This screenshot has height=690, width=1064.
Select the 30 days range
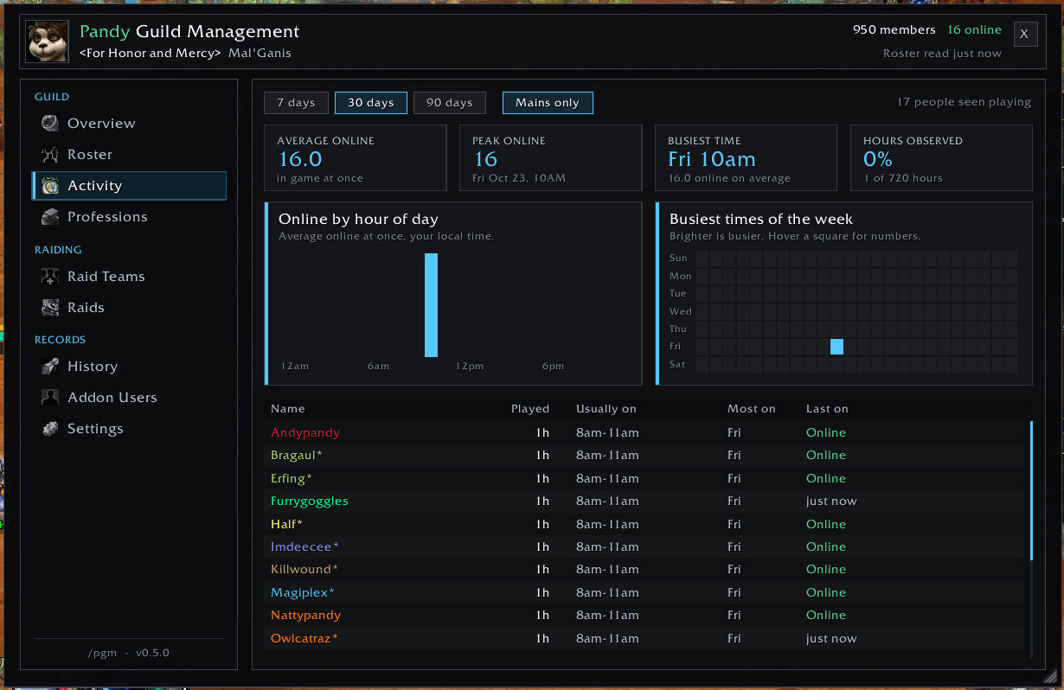[x=371, y=103]
